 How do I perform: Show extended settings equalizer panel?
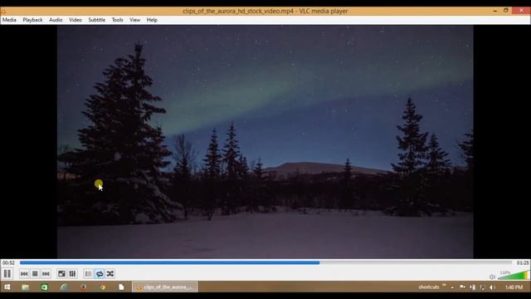[72, 273]
